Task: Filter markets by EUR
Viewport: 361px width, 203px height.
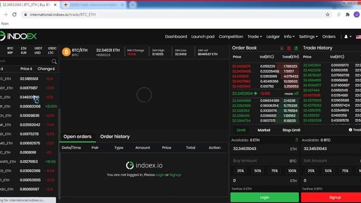Action: (x=24, y=52)
